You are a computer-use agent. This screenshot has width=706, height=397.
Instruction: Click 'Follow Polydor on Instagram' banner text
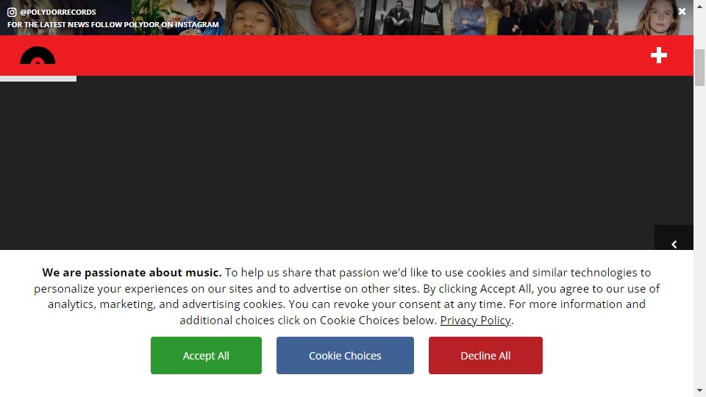[x=113, y=25]
